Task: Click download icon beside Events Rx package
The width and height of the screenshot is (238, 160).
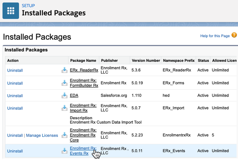Action: (65, 151)
